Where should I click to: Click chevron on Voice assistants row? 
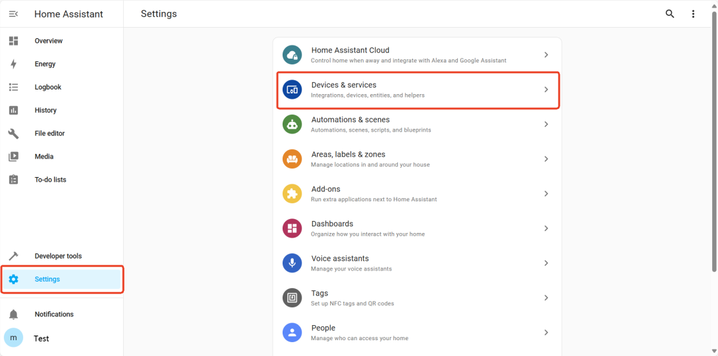(546, 263)
